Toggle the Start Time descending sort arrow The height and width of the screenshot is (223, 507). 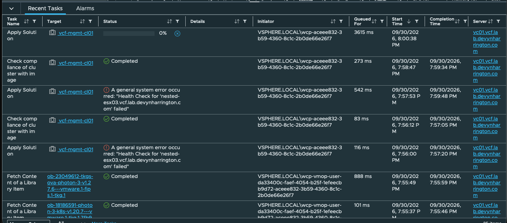pos(408,21)
